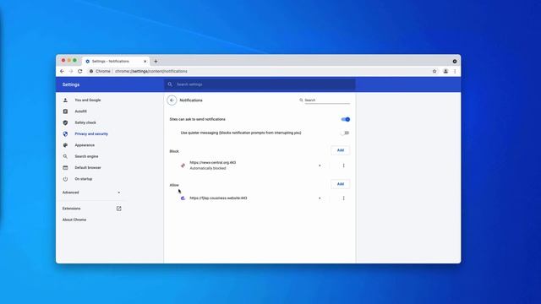
Task: Click the news-central.org URL text
Action: [213, 162]
